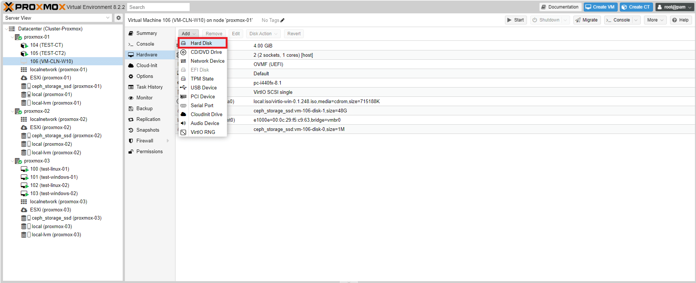Open the Task History tab
Image resolution: width=696 pixels, height=283 pixels.
click(x=150, y=87)
